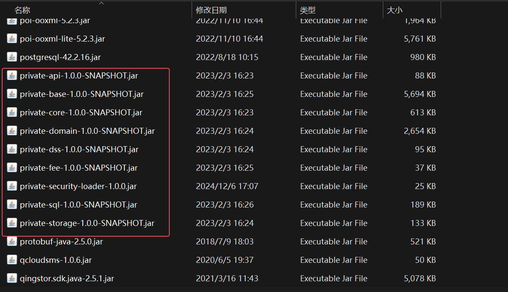
Task: Select the private-core-1.0.0-SNAPSHOT.jar file name
Action: 81,112
